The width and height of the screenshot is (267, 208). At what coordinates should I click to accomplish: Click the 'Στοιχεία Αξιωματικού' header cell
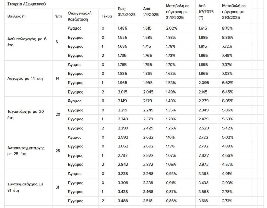pos(26,4)
